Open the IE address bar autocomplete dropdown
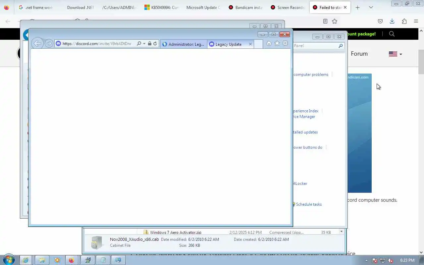The width and height of the screenshot is (424, 265). pyautogui.click(x=144, y=44)
